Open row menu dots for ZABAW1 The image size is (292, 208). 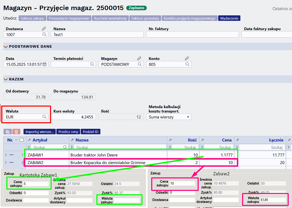point(11,155)
